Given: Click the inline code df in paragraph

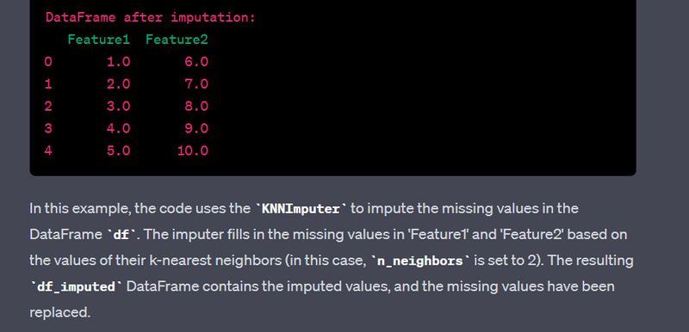Looking at the screenshot, I should 121,235.
